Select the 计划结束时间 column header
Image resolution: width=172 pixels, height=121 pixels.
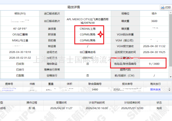(x=132, y=103)
